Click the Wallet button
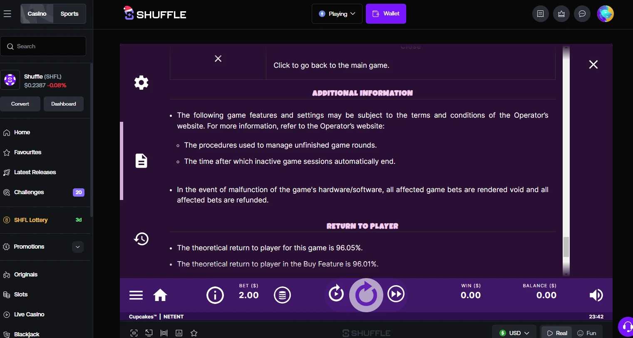This screenshot has height=338, width=633. pos(386,14)
